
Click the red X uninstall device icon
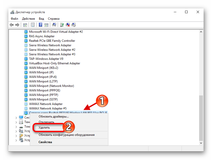tap(68, 25)
